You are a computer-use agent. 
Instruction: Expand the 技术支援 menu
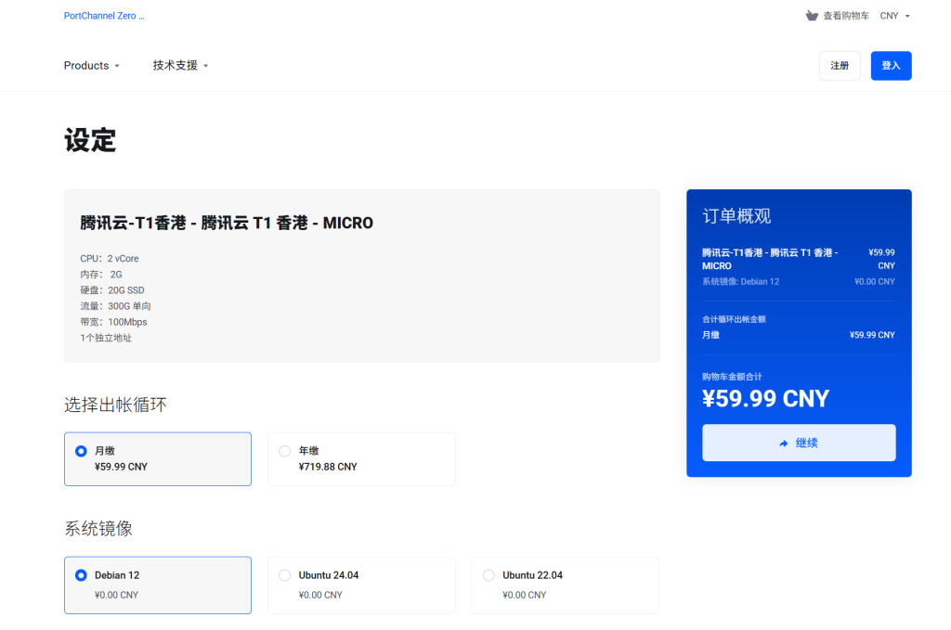click(180, 66)
